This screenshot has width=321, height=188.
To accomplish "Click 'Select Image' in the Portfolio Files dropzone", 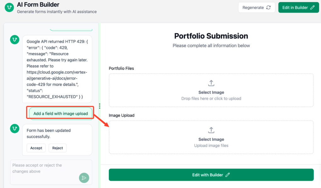I will (211, 93).
